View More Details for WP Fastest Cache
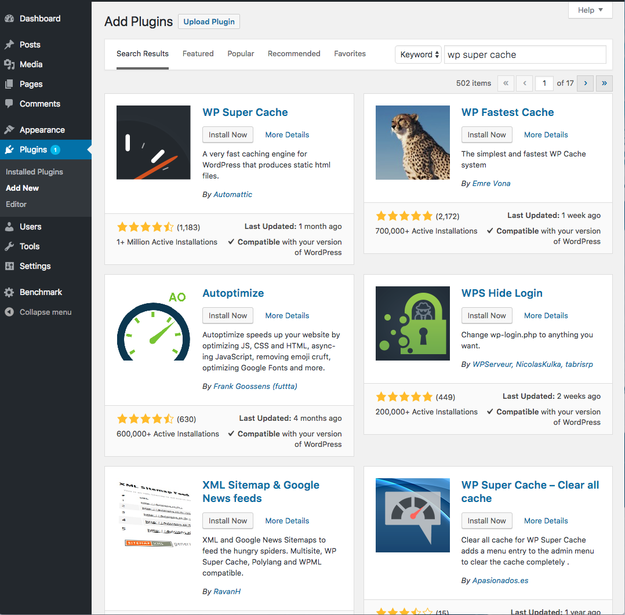This screenshot has height=615, width=625. click(546, 134)
